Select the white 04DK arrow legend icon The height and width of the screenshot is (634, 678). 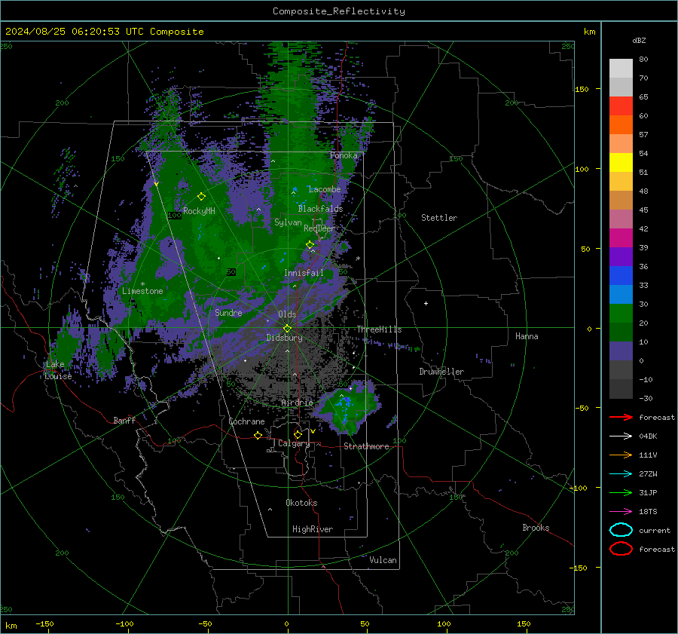click(x=621, y=436)
